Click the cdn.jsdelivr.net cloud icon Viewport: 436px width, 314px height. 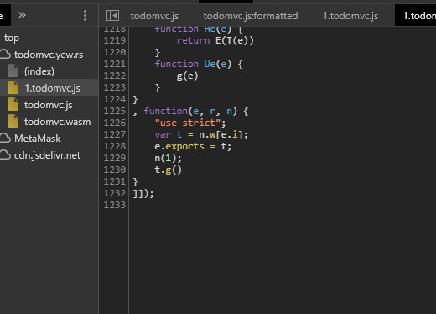pyautogui.click(x=6, y=155)
